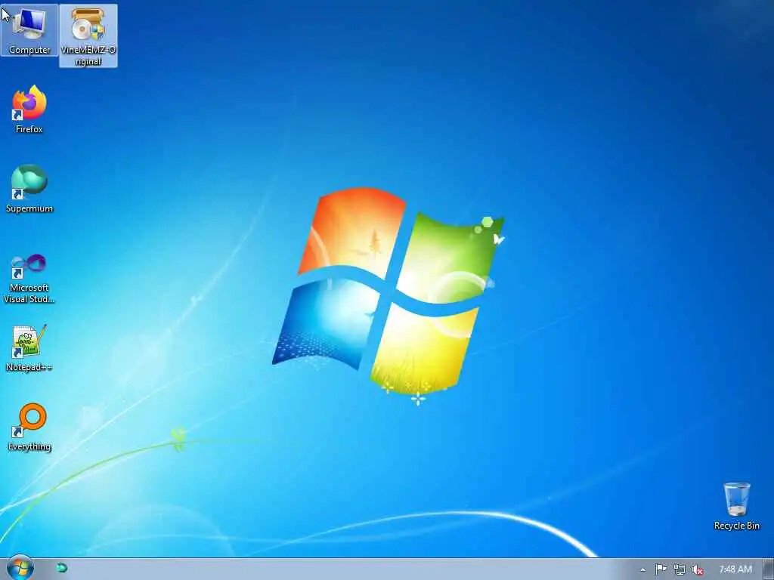Open Action Center flag icon
The height and width of the screenshot is (580, 774).
661,569
